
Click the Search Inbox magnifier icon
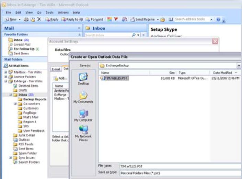(134, 35)
